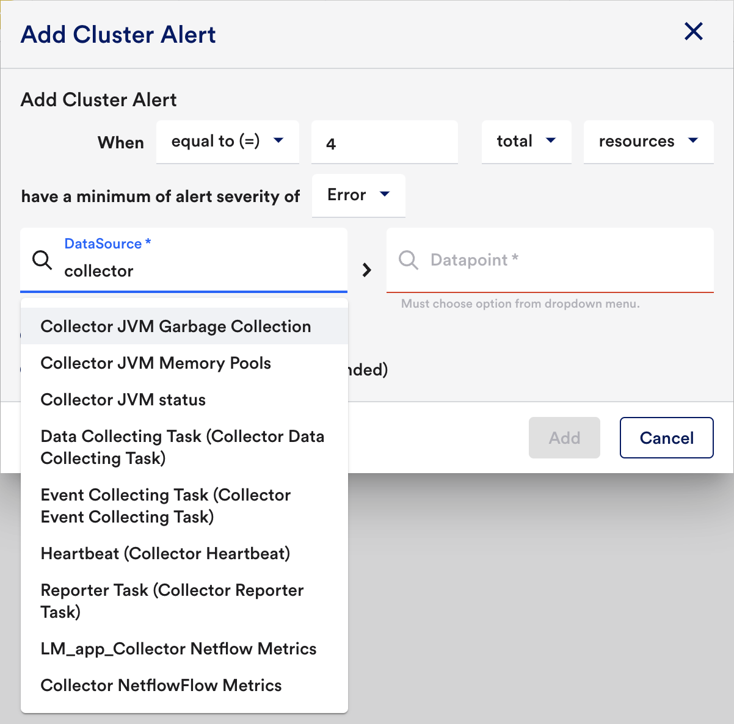The image size is (734, 724).
Task: Change the Error severity dropdown
Action: [358, 195]
